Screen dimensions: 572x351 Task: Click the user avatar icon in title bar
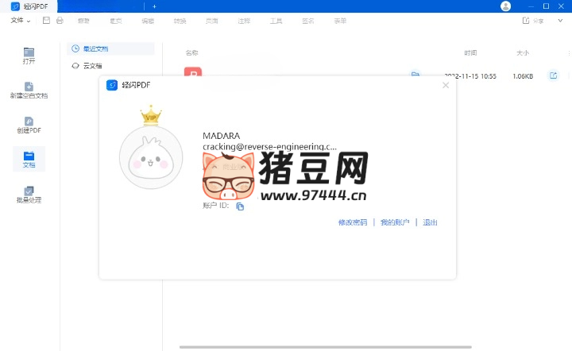(505, 6)
